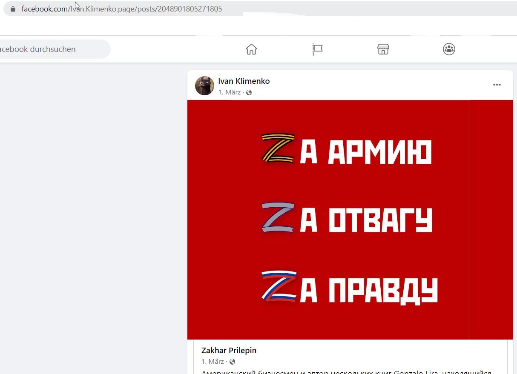Click the shared post text about Gonzalo Lira
This screenshot has width=517, height=374.
[x=346, y=371]
